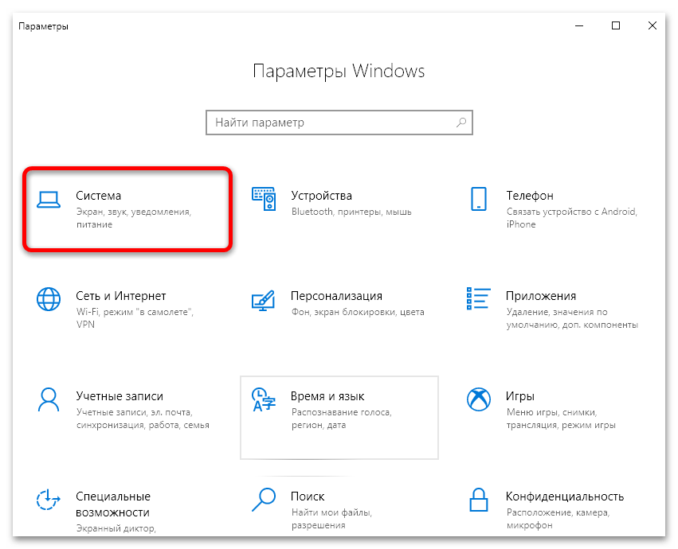Open the Система laptop icon
The image size is (678, 549).
[x=49, y=200]
